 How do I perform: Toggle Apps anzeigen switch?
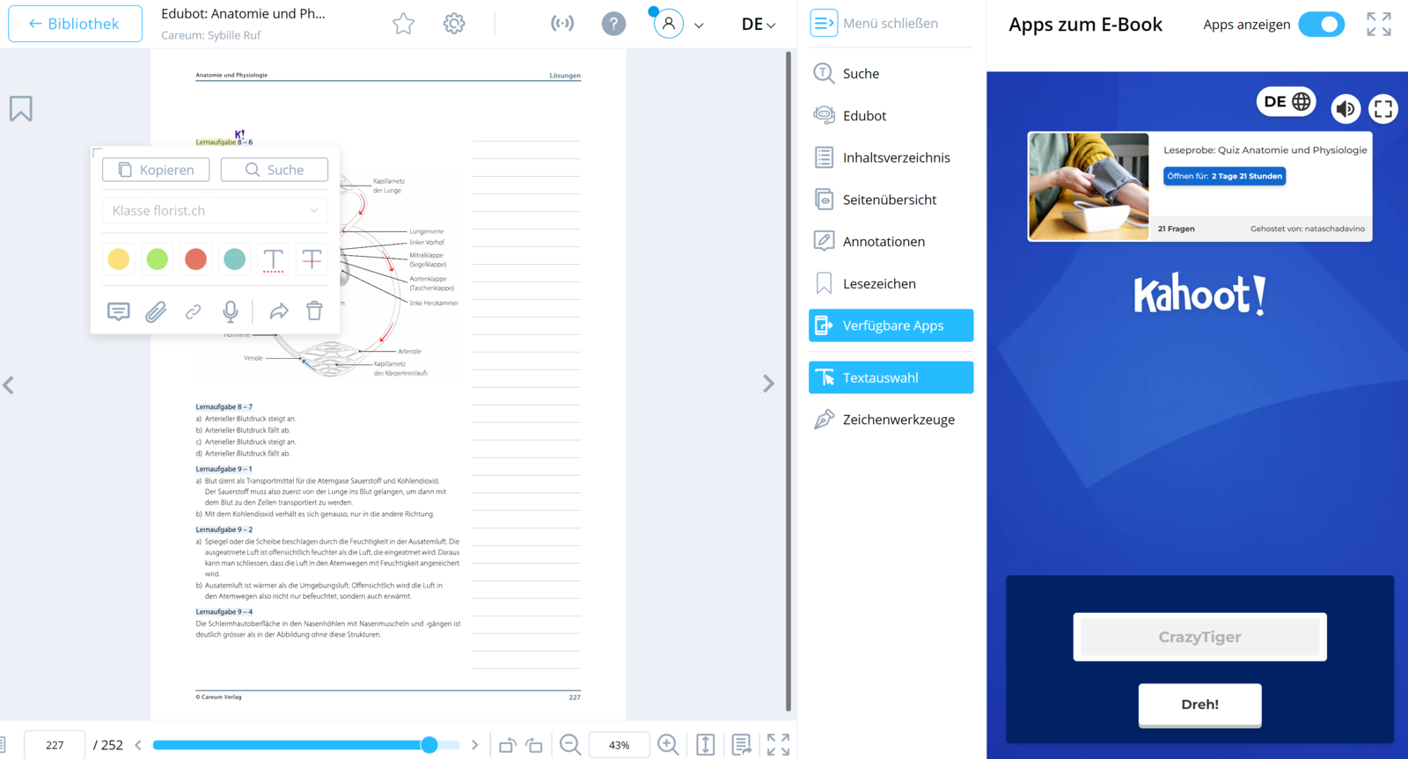point(1322,25)
